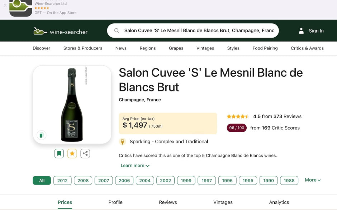This screenshot has width=337, height=210.
Task: Click the 96 / 100 score badge
Action: pyautogui.click(x=237, y=128)
